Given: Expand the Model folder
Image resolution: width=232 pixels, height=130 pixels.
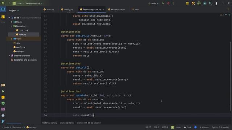Looking at the screenshot, I should coord(12,22).
